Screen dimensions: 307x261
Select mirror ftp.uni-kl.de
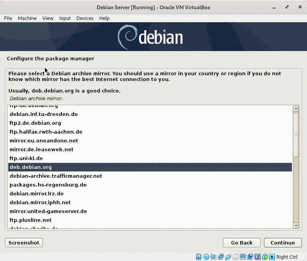150,158
